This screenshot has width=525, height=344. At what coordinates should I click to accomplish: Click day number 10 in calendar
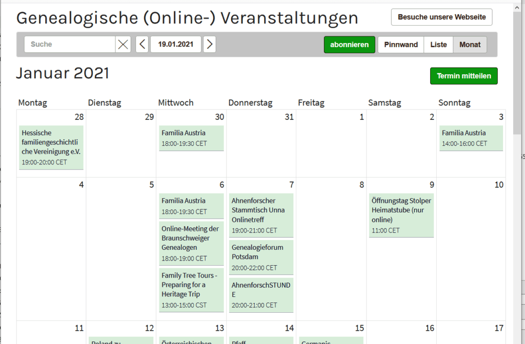tap(499, 185)
